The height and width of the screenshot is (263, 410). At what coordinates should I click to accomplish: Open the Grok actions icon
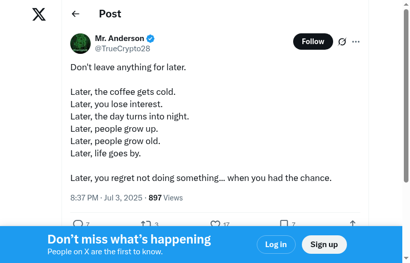click(x=342, y=42)
